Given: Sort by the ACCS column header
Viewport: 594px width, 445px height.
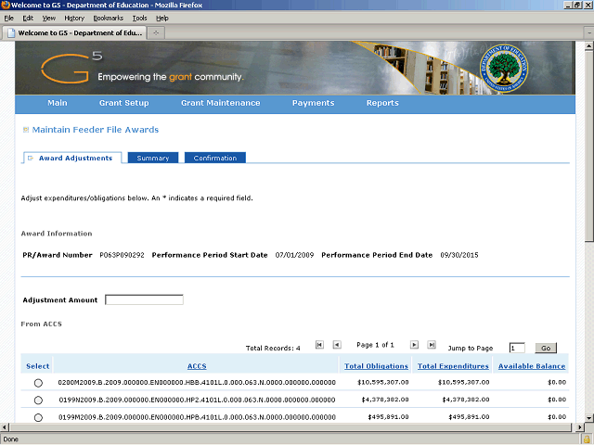Looking at the screenshot, I should (x=197, y=366).
